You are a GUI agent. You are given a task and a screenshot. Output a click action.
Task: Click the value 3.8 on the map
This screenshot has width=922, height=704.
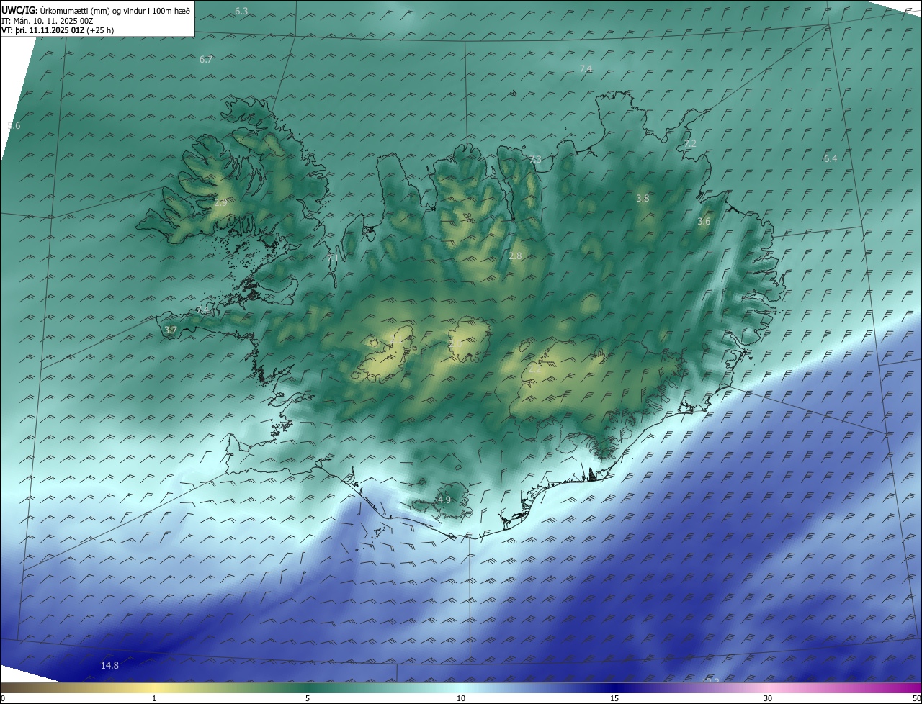pos(643,198)
